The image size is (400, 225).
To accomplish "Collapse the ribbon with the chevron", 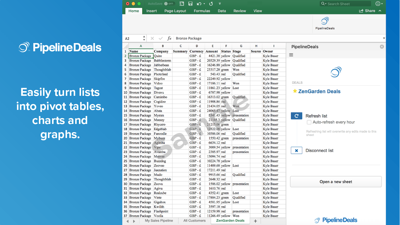I will tap(380, 11).
